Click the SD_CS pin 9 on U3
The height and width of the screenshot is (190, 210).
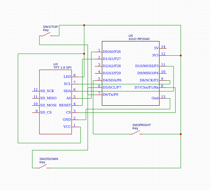click(x=36, y=112)
